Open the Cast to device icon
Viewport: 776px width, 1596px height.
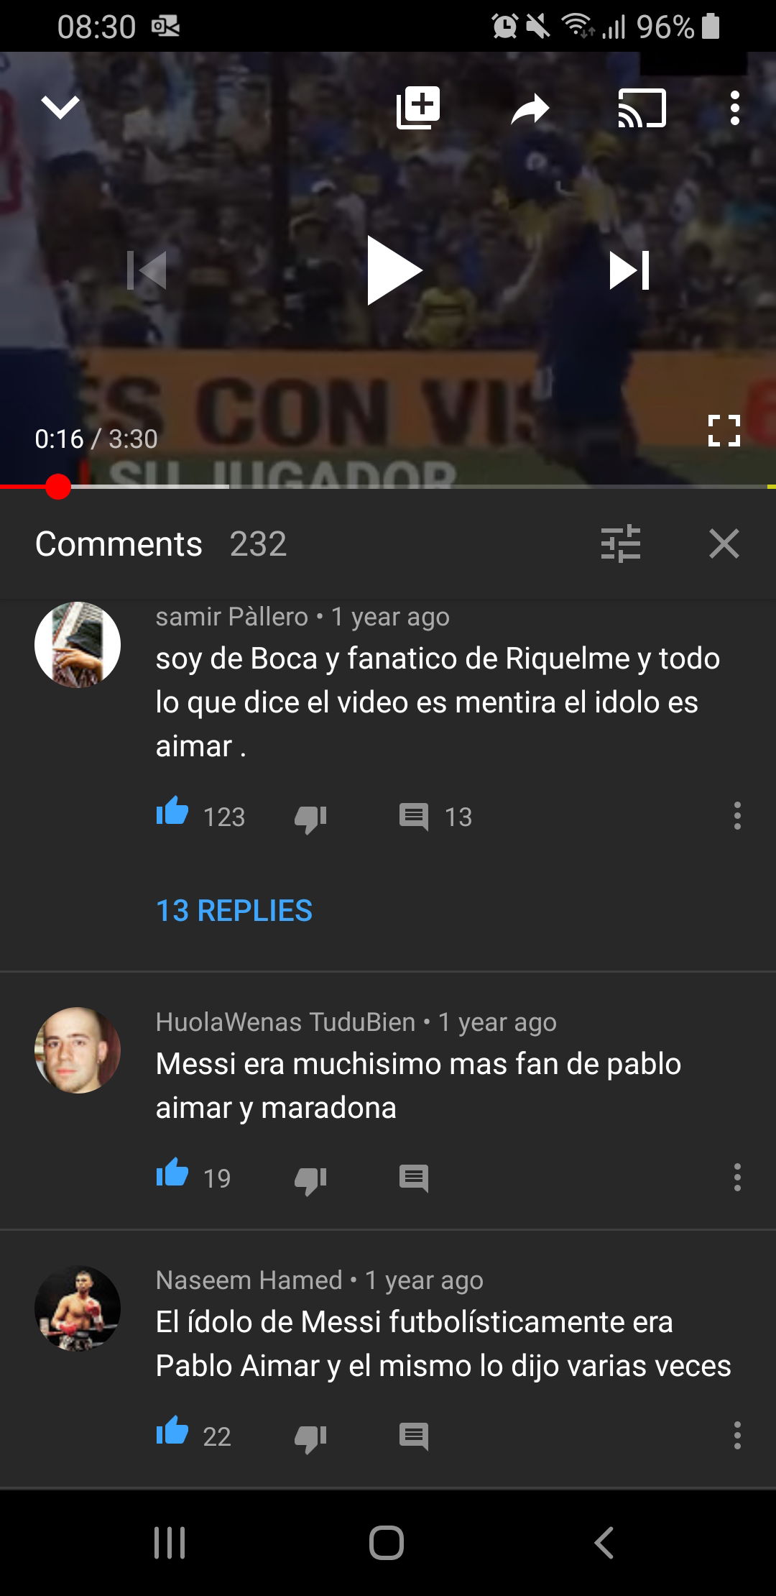642,109
